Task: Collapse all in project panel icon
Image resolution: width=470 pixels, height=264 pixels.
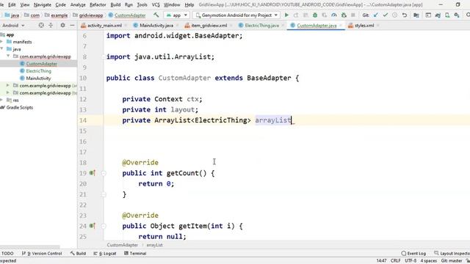Action: (x=51, y=26)
